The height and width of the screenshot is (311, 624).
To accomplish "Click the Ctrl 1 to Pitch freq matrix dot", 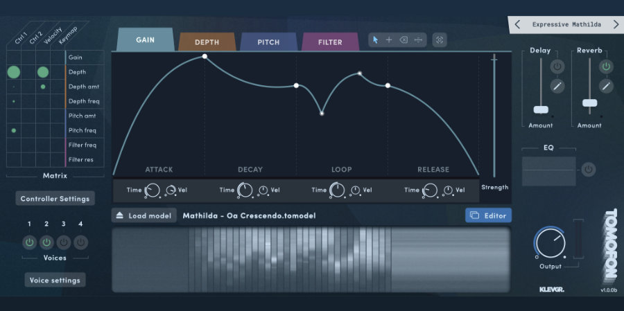I will (x=14, y=130).
